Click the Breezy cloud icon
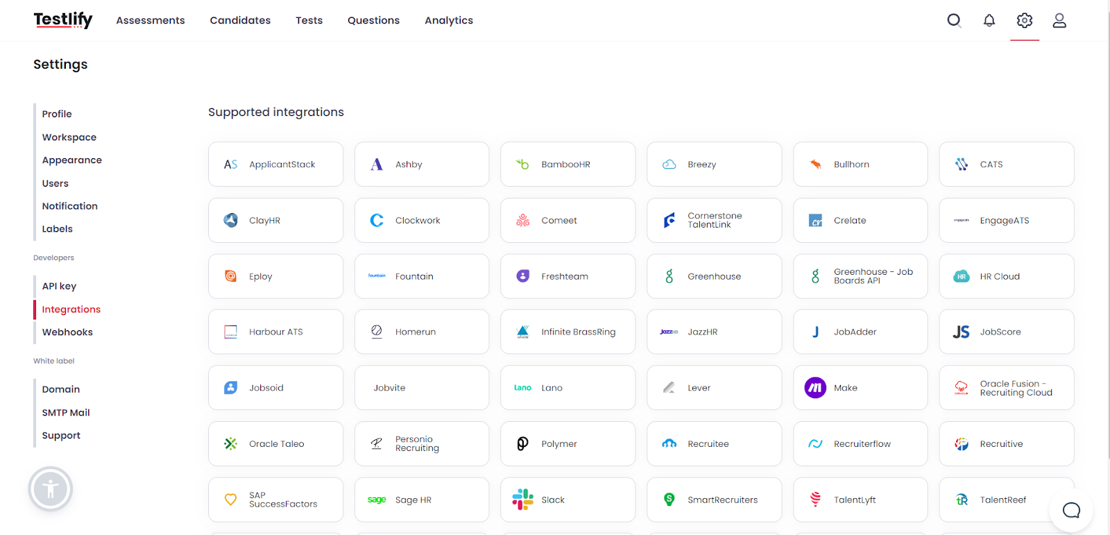Screen dimensions: 1110x535 669,164
